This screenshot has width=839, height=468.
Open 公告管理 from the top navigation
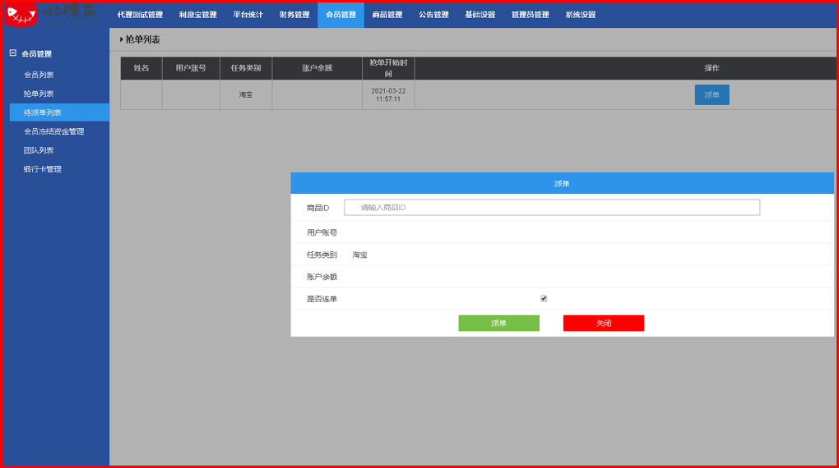point(433,15)
